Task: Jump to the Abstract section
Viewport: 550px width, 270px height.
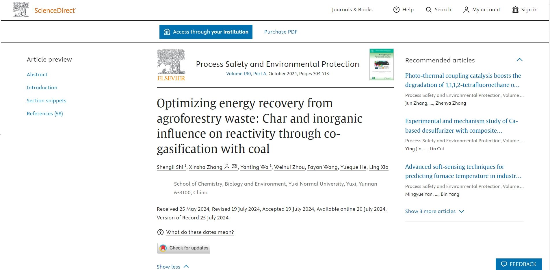Action: (x=37, y=75)
